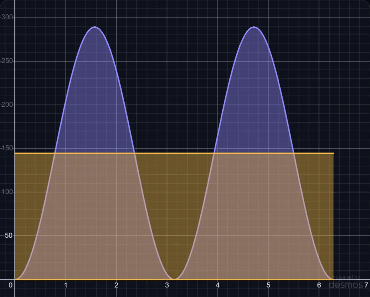Select the second purple curve peak
This screenshot has height=297, width=370.
[x=254, y=27]
